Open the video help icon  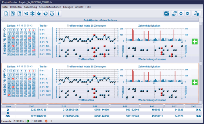167,14
